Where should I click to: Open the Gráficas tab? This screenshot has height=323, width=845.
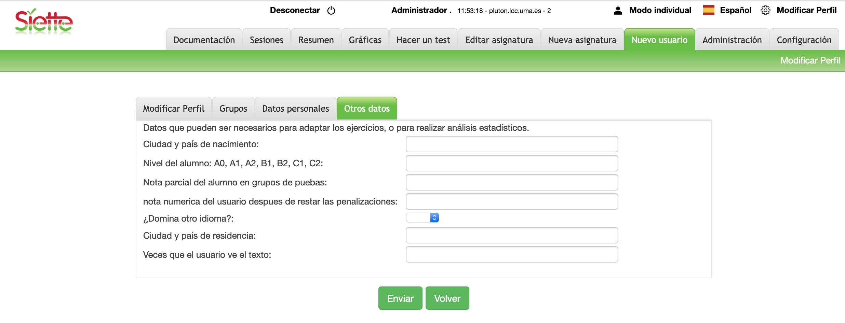[x=365, y=40]
